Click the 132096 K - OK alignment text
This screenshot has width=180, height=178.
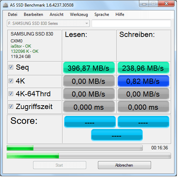point(24,51)
